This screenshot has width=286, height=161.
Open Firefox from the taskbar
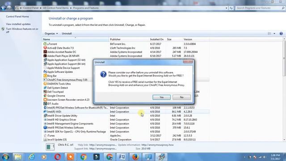click(x=135, y=157)
